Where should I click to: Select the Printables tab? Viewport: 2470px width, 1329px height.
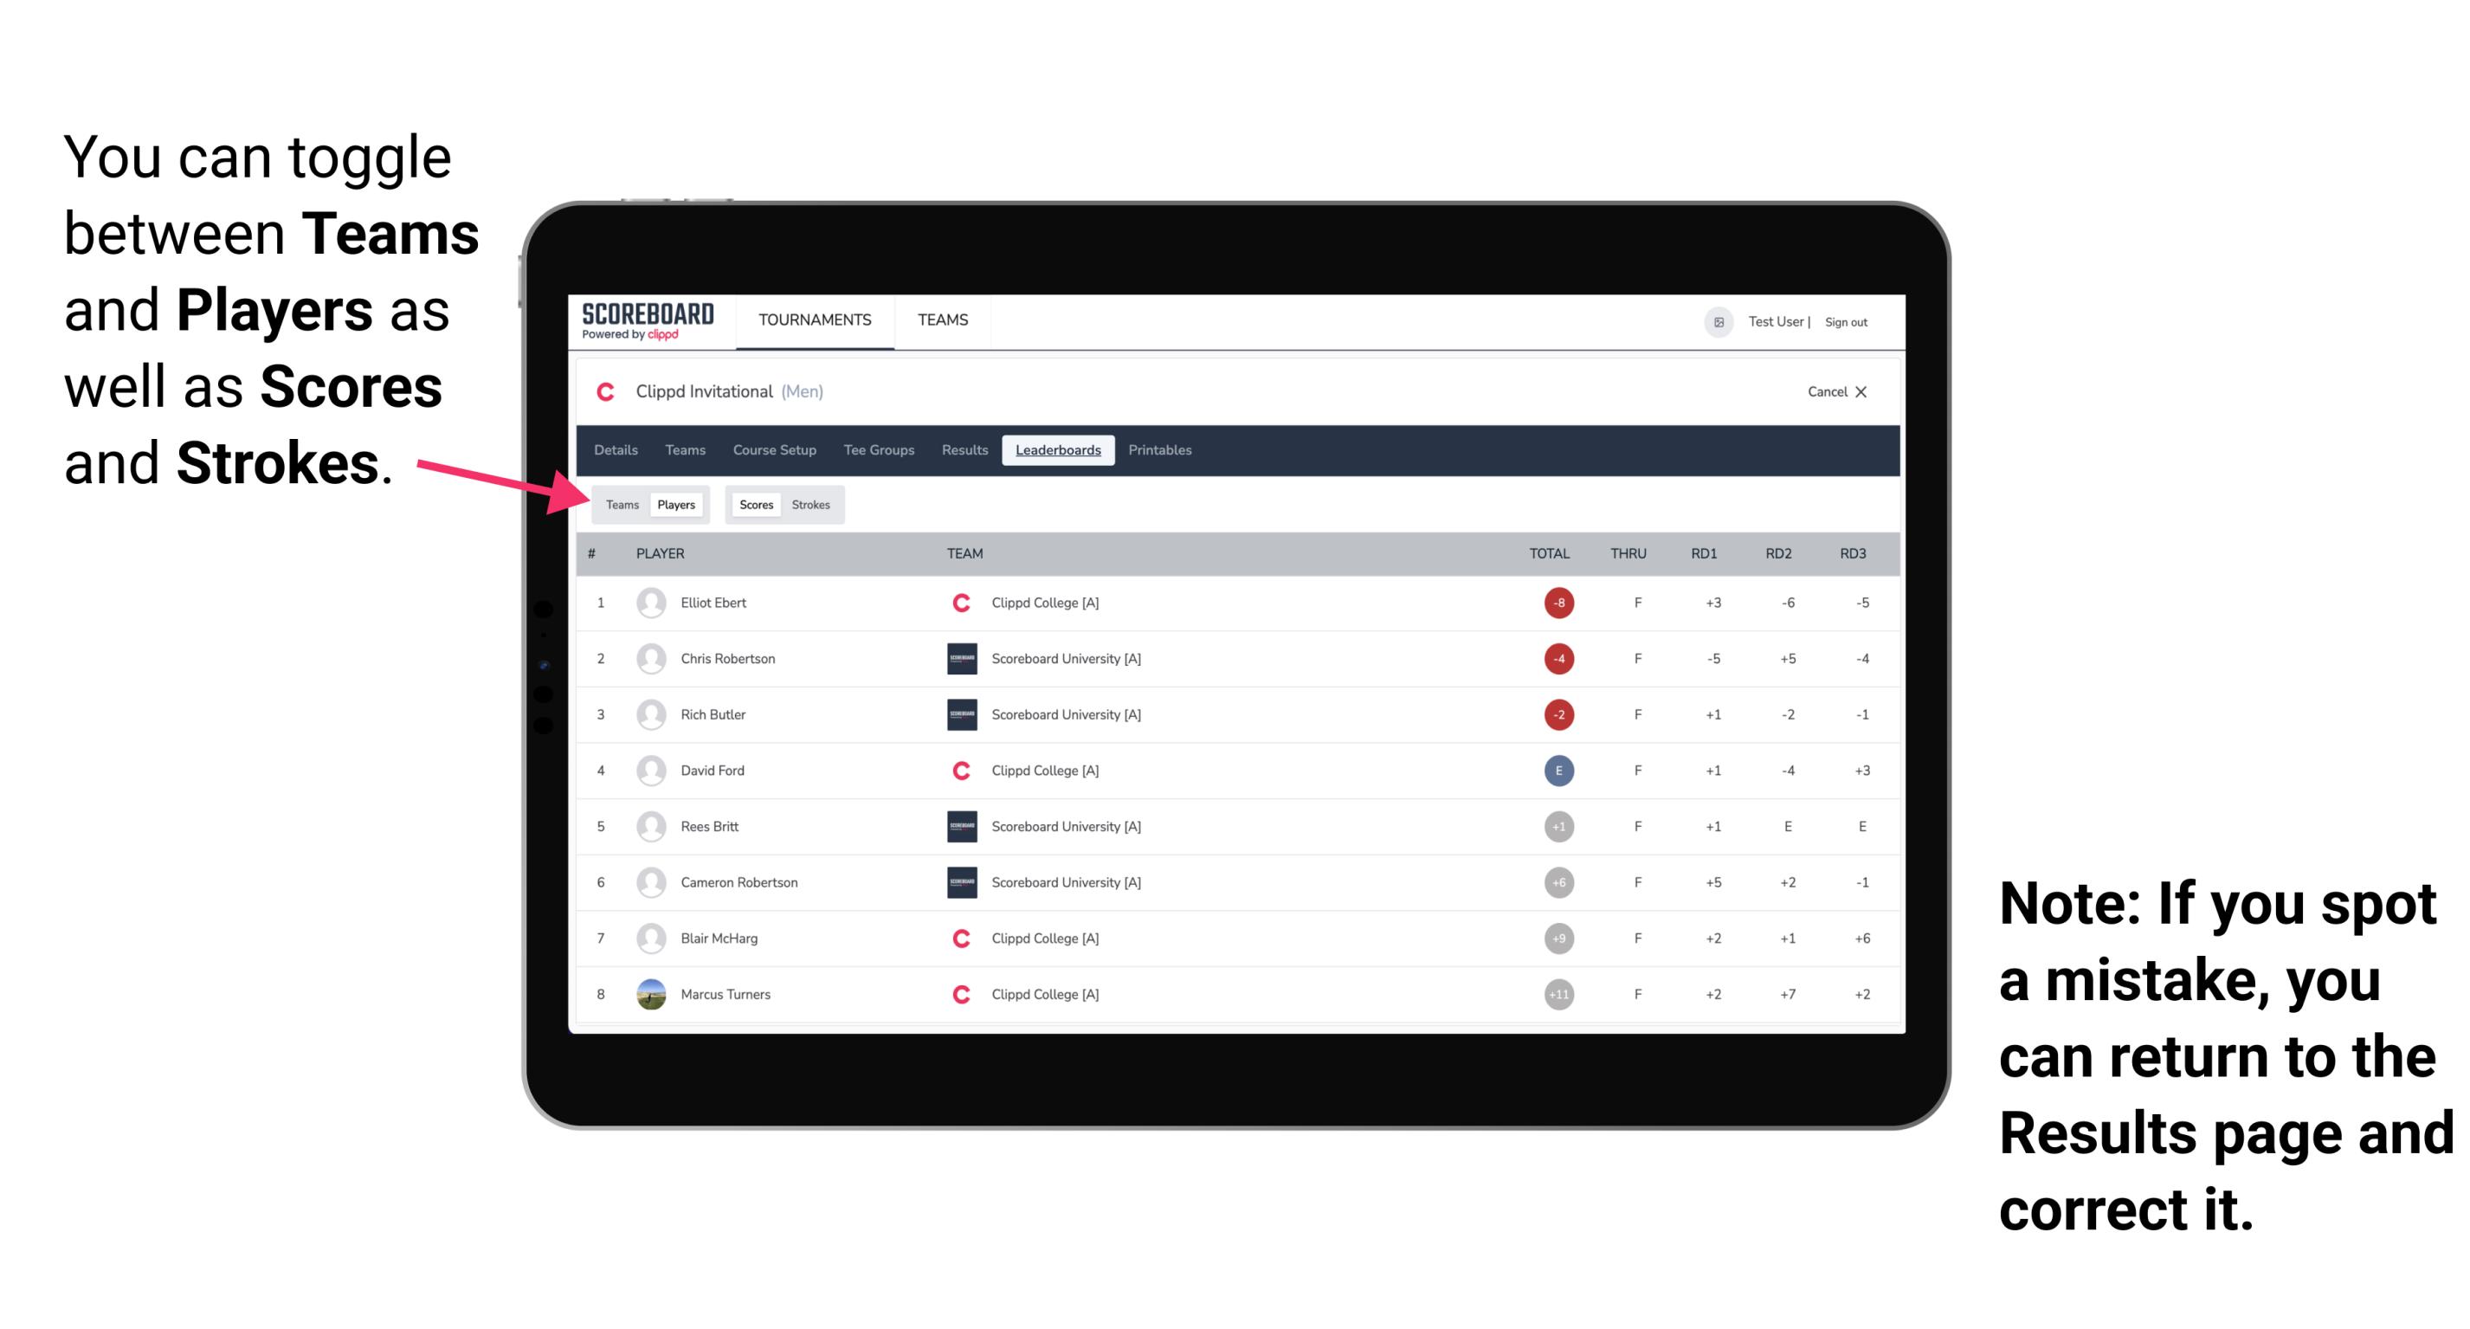(1163, 450)
